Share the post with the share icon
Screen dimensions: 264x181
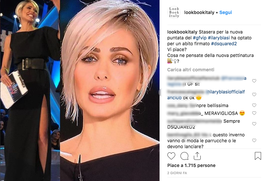click(x=197, y=156)
